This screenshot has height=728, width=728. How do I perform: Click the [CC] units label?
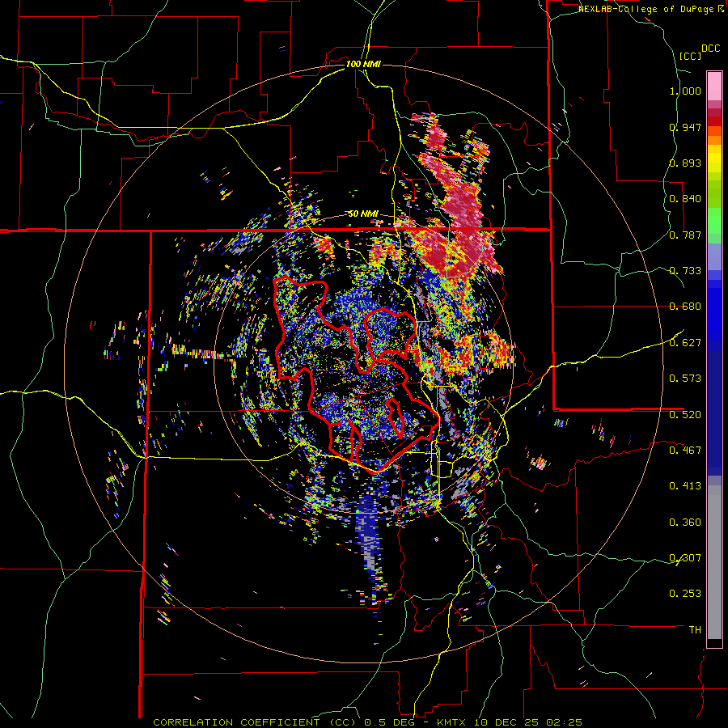pos(691,56)
